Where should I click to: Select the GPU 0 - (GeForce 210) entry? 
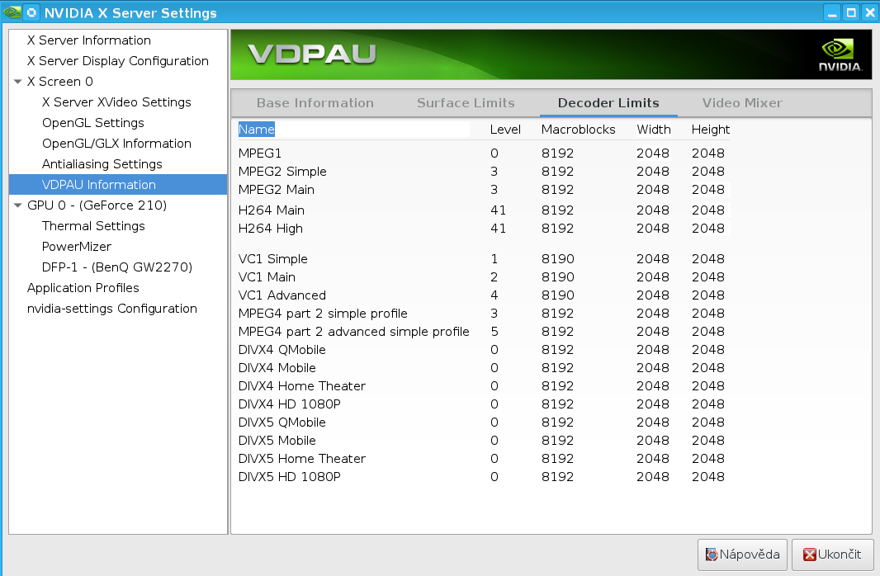(x=97, y=205)
